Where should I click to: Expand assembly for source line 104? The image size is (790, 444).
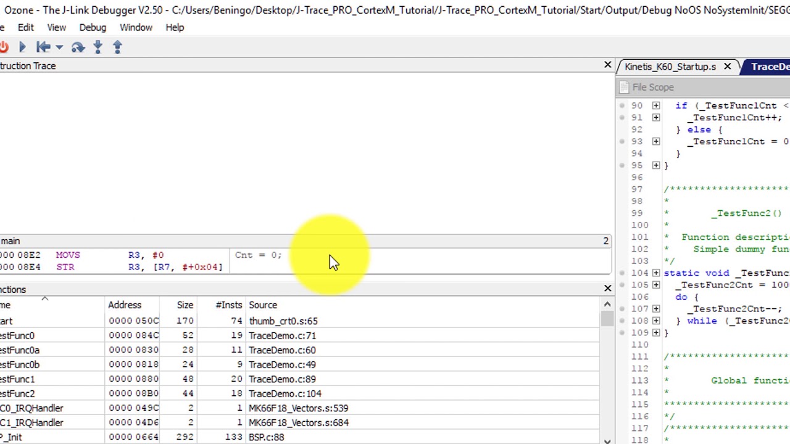pos(656,273)
